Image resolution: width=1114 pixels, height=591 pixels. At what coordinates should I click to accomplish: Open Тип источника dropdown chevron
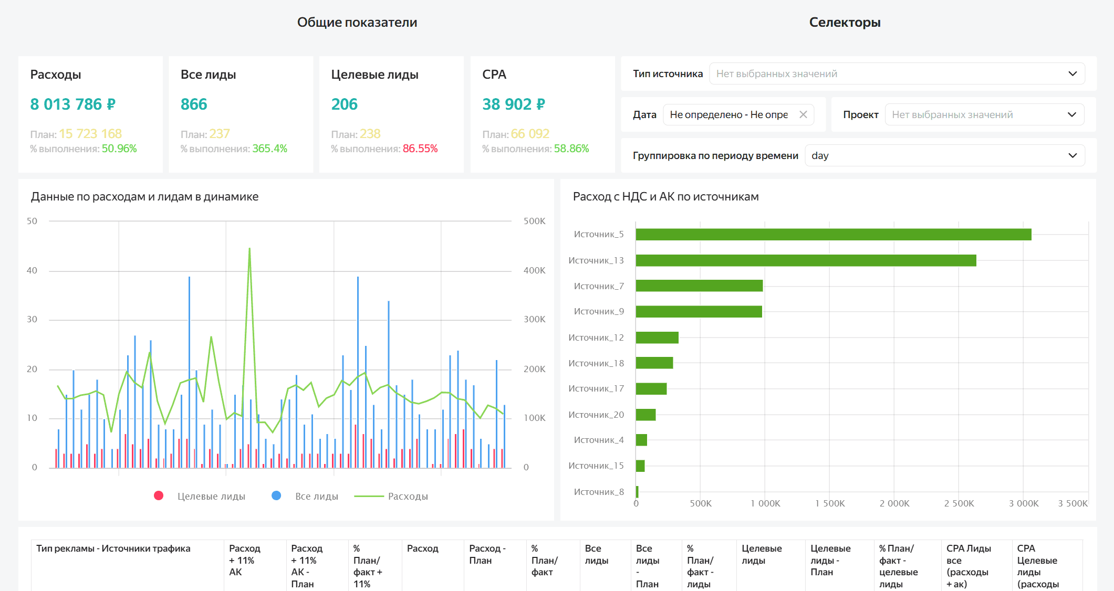tap(1073, 74)
